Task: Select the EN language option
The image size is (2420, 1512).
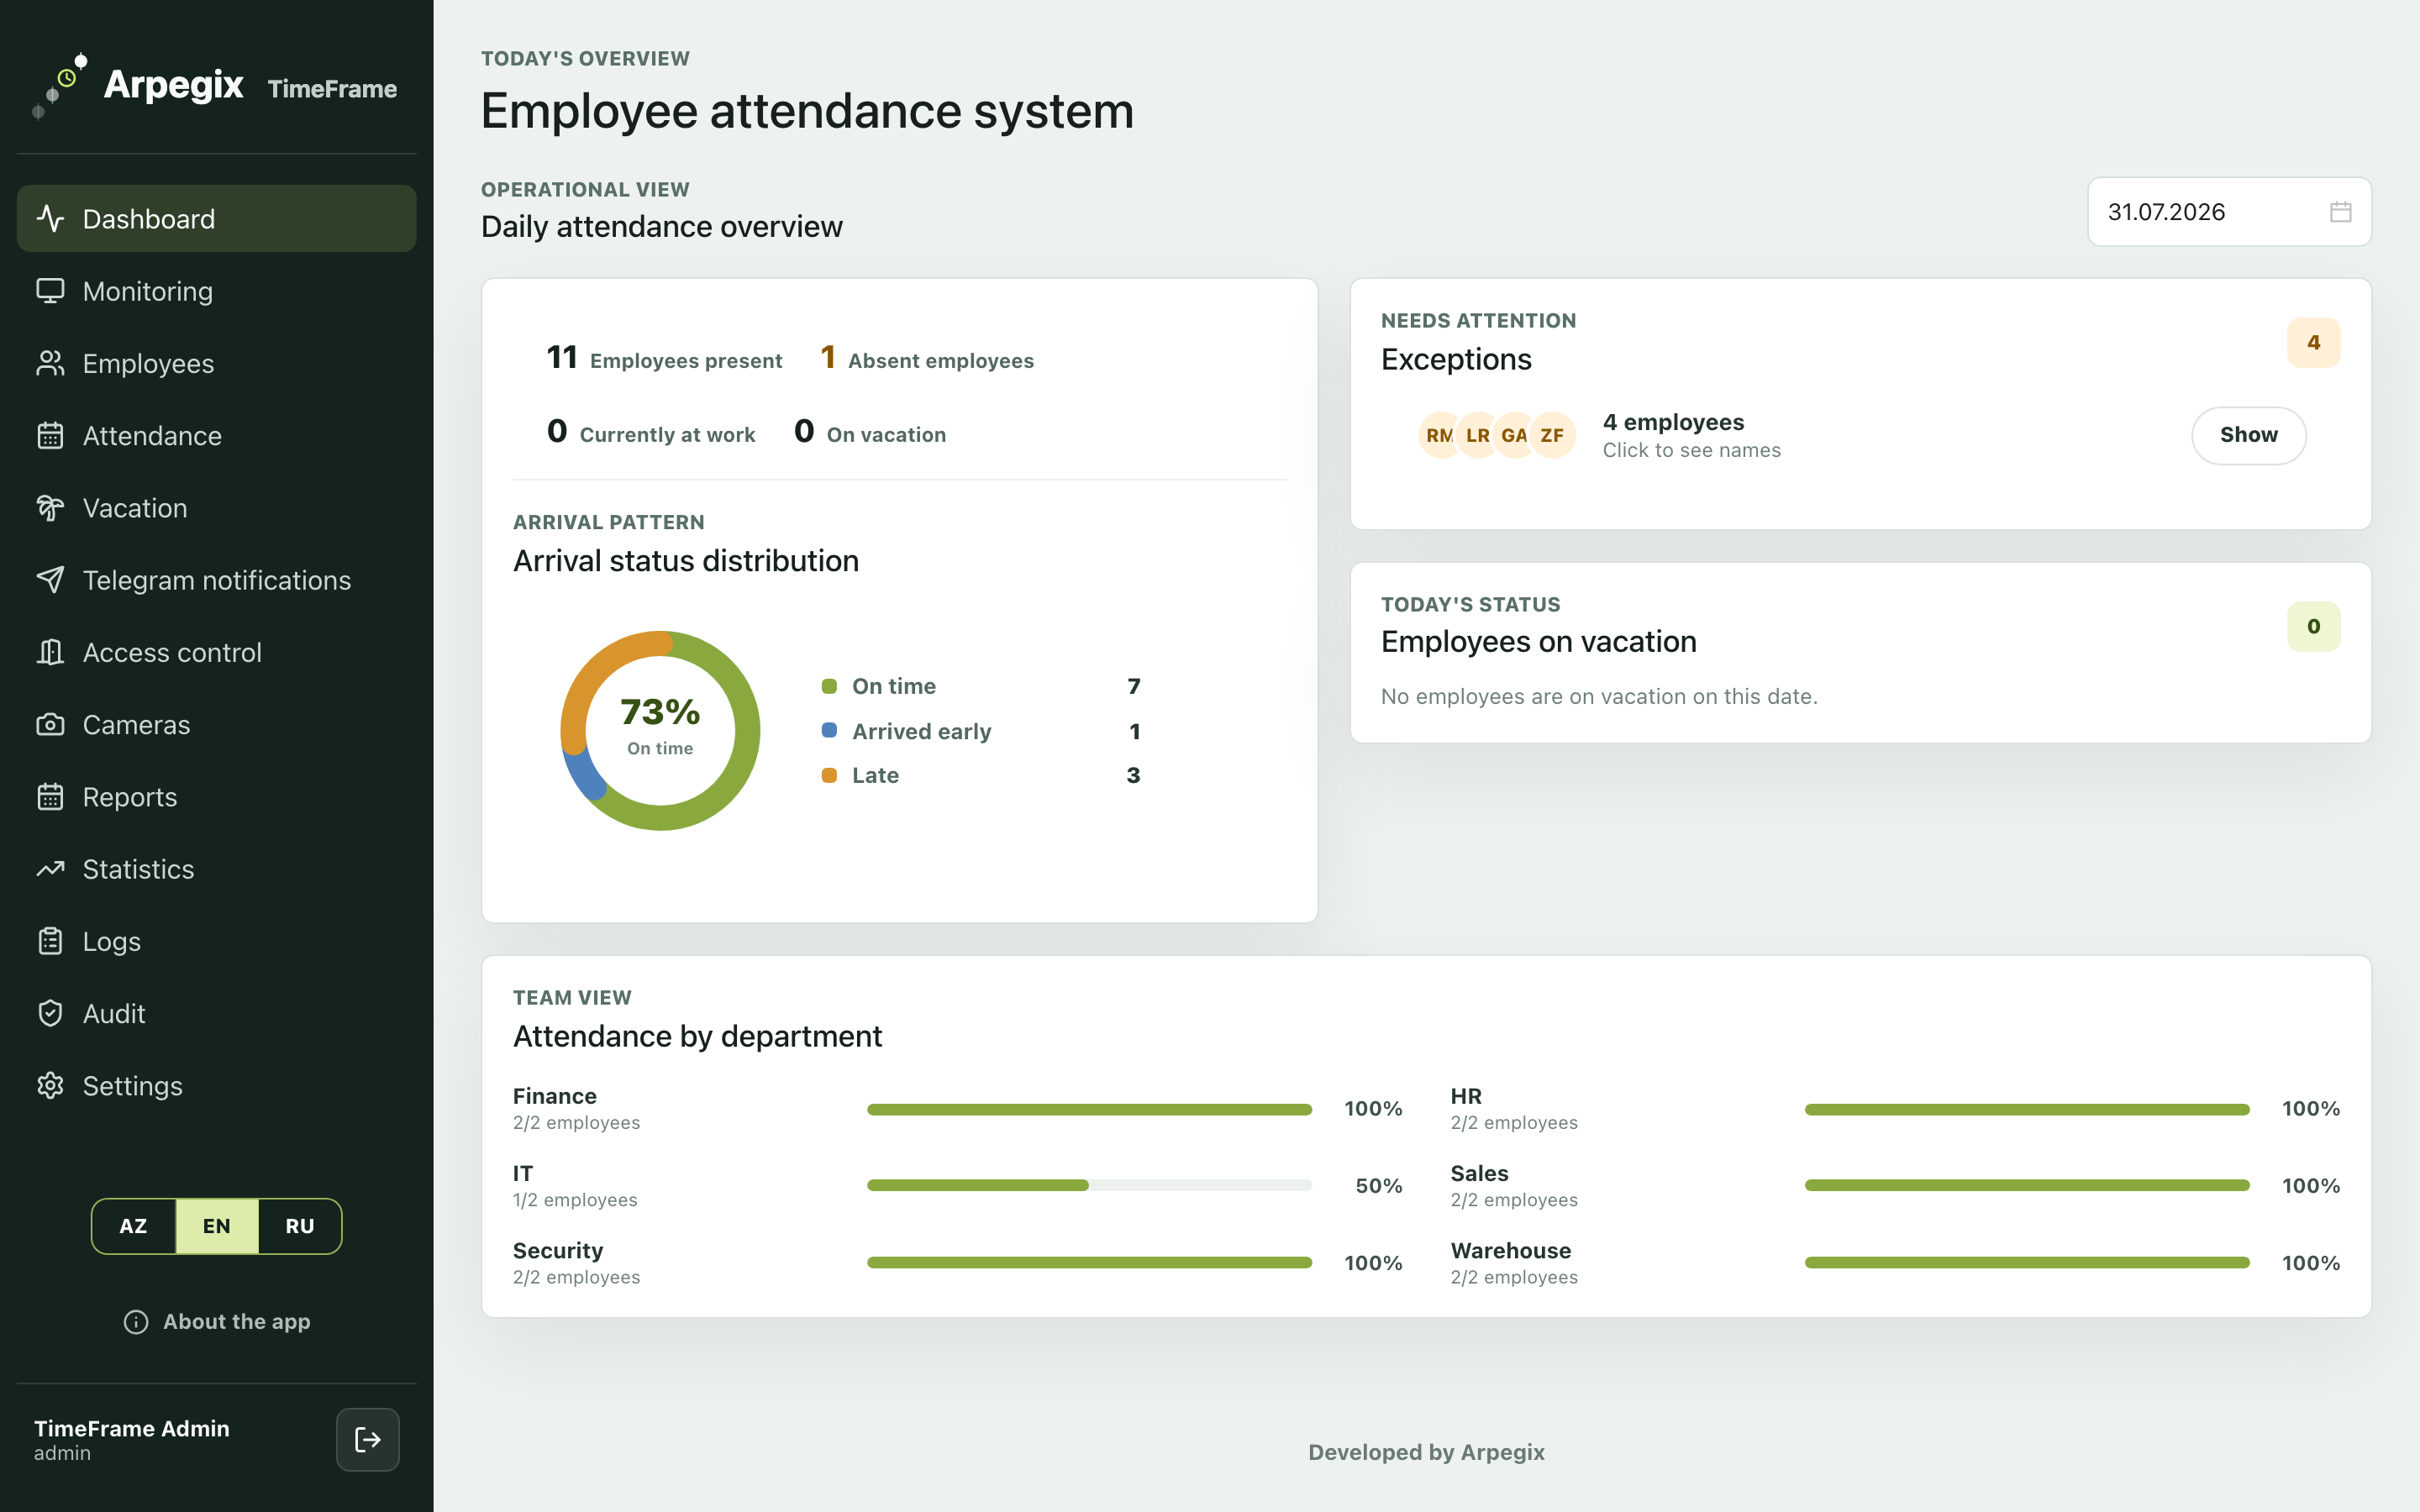Action: coord(217,1226)
